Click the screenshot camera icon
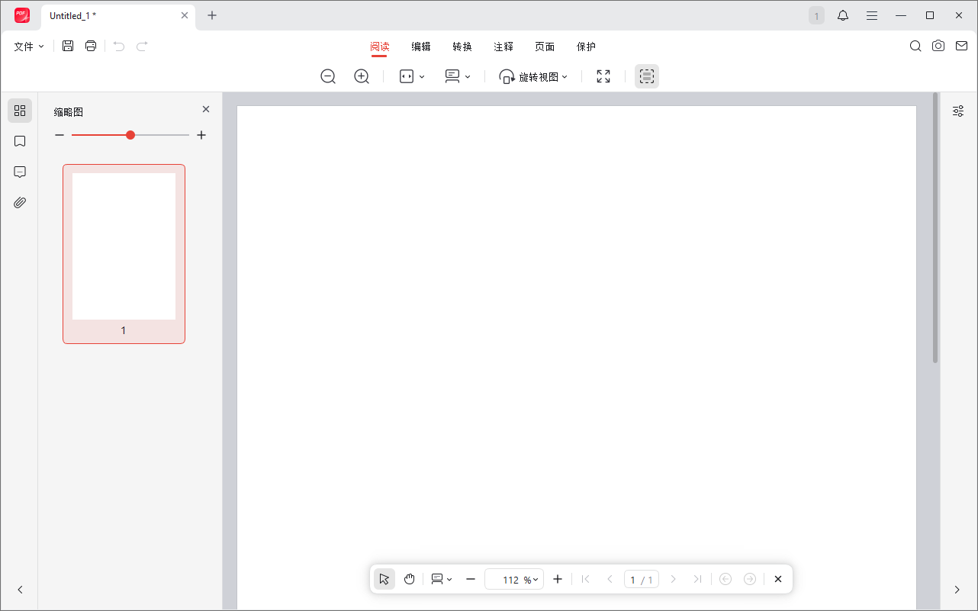 coord(938,46)
